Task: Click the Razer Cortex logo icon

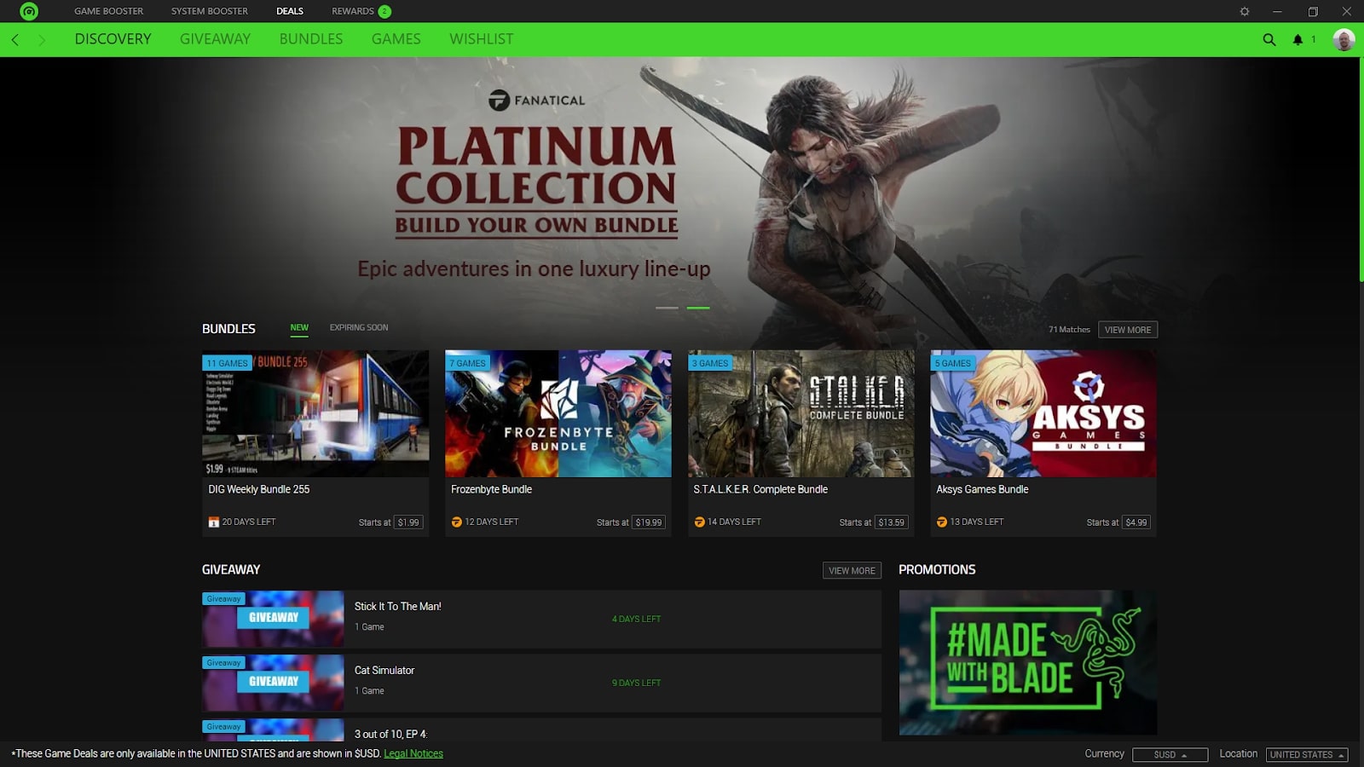Action: [29, 11]
